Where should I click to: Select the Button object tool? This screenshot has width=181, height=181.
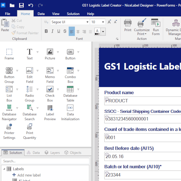pyautogui.click(x=70, y=54)
